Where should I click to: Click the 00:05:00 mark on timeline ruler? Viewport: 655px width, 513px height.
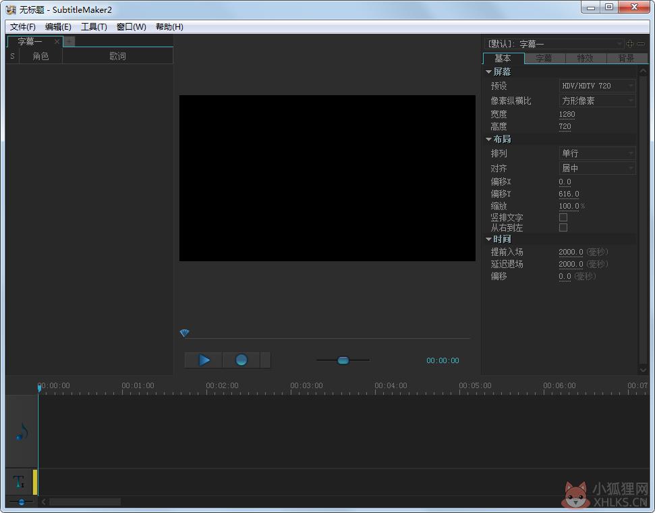point(475,385)
